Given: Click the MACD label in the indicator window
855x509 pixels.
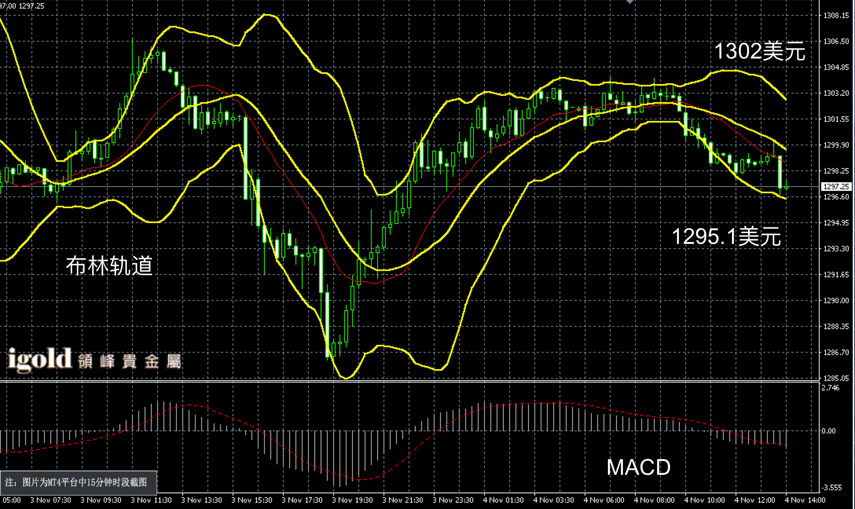Looking at the screenshot, I should (638, 467).
